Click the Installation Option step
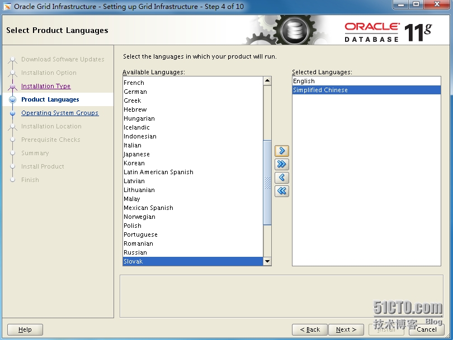The image size is (453, 340). [x=49, y=73]
